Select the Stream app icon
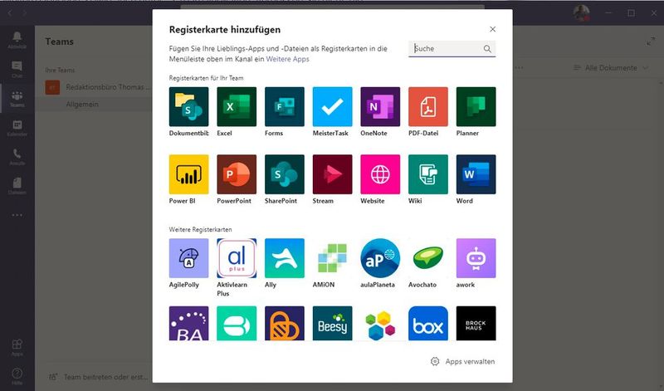Viewport: 664px width, 391px height. 332,174
